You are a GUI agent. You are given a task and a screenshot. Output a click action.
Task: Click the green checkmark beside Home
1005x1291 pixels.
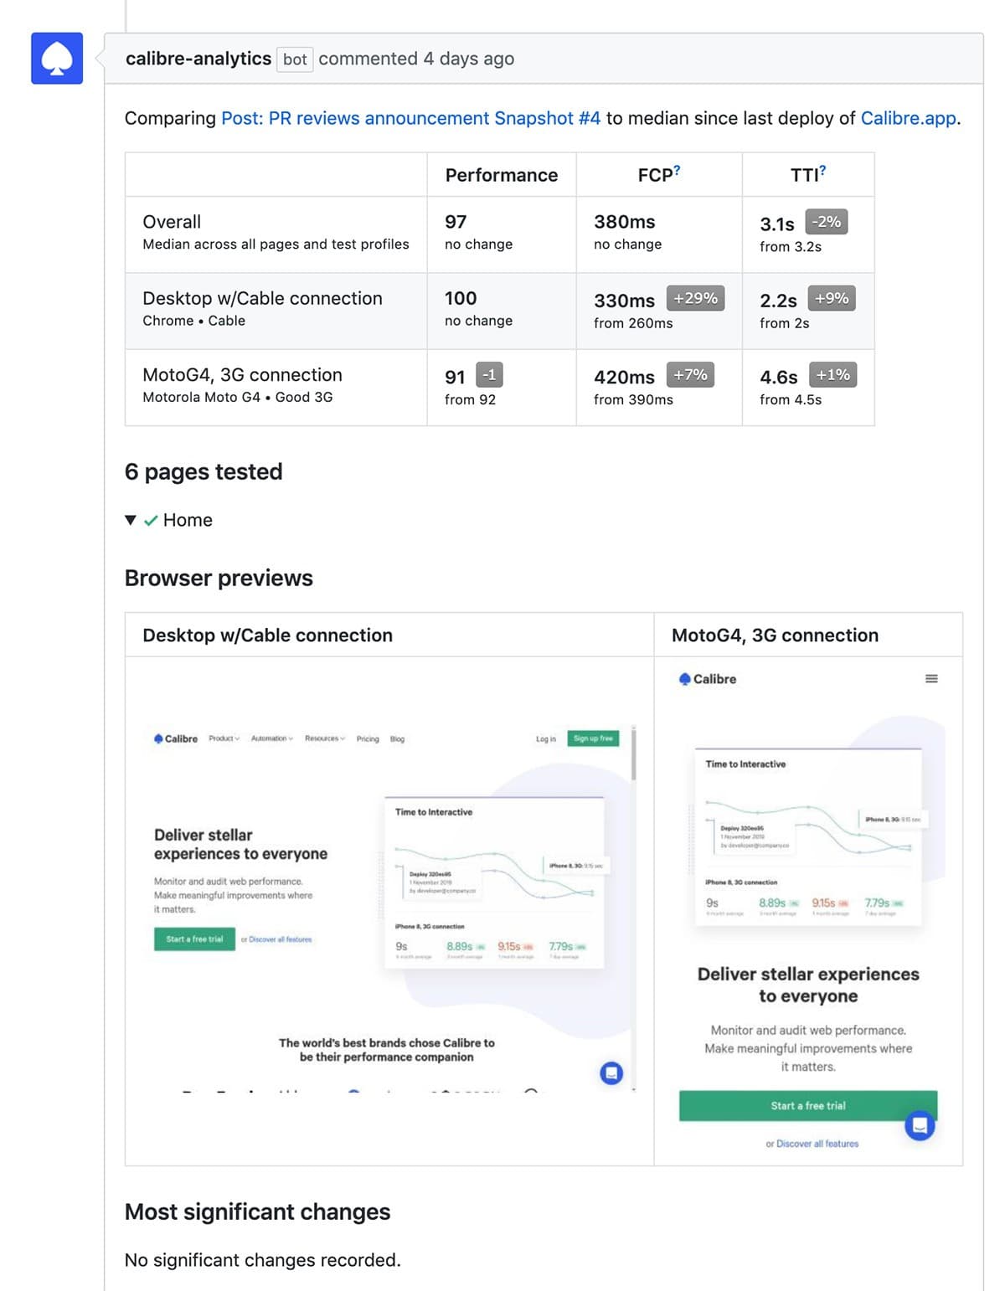tap(151, 520)
